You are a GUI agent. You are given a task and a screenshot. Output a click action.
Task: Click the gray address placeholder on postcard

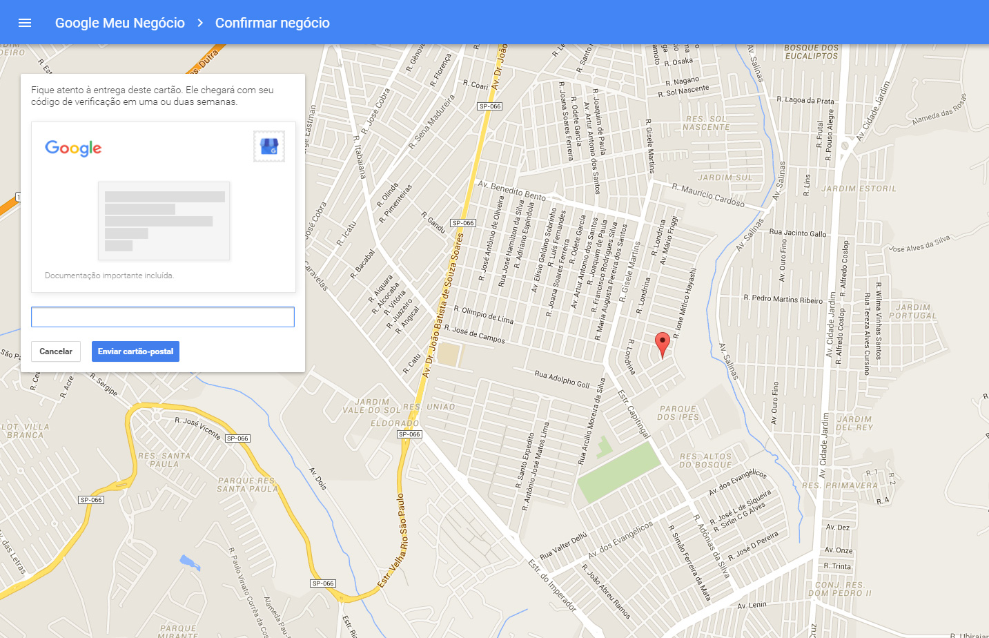tap(164, 221)
